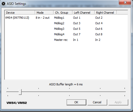The image size is (133, 112).
Task: Confirm settings with the OK button
Action: tap(76, 102)
